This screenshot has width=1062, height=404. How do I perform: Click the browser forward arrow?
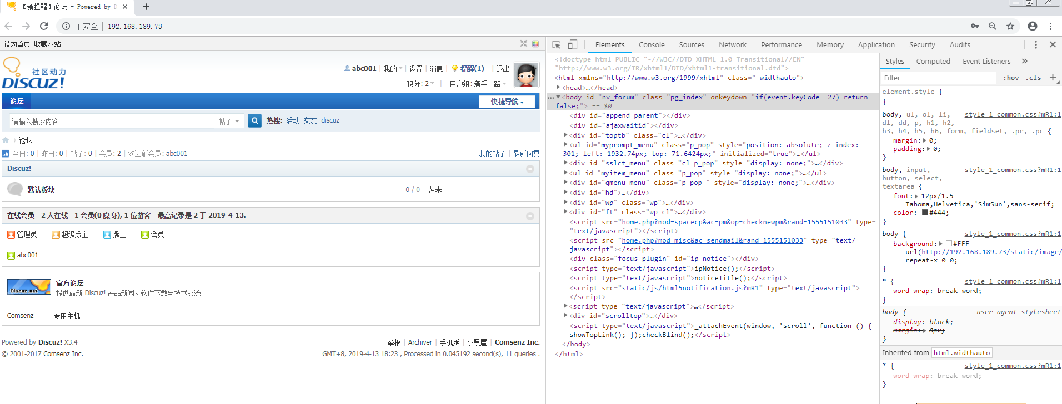pyautogui.click(x=26, y=26)
